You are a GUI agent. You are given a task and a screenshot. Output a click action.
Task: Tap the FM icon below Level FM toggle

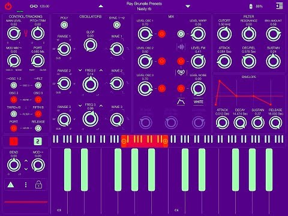[x=181, y=72]
